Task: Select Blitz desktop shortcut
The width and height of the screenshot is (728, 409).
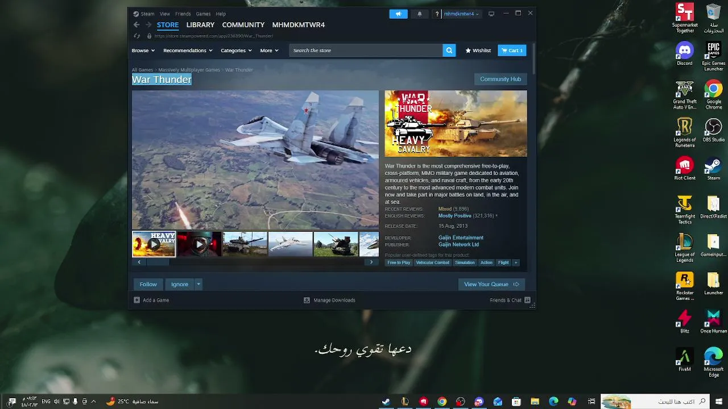Action: point(685,322)
